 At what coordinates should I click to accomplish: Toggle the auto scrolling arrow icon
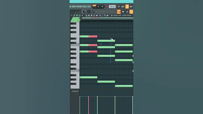[123, 12]
